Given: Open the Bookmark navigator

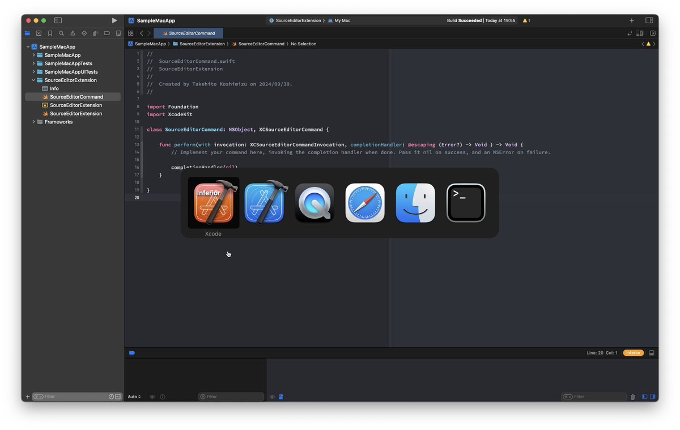Looking at the screenshot, I should click(x=50, y=33).
